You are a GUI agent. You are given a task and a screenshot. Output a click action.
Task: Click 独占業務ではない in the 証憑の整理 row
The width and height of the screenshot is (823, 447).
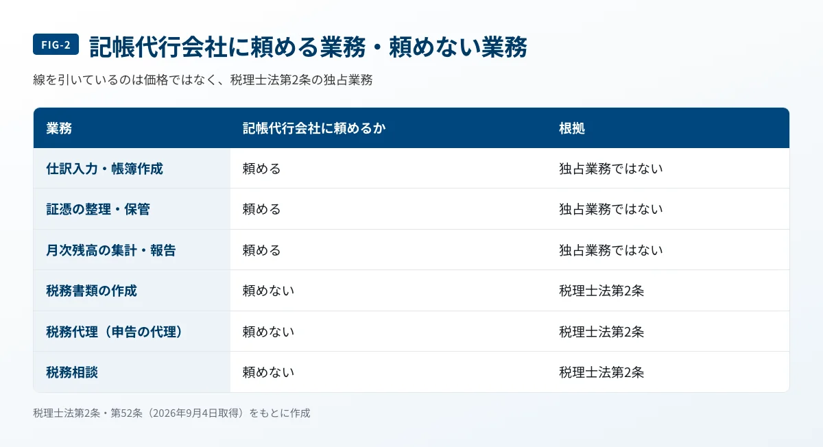[611, 209]
